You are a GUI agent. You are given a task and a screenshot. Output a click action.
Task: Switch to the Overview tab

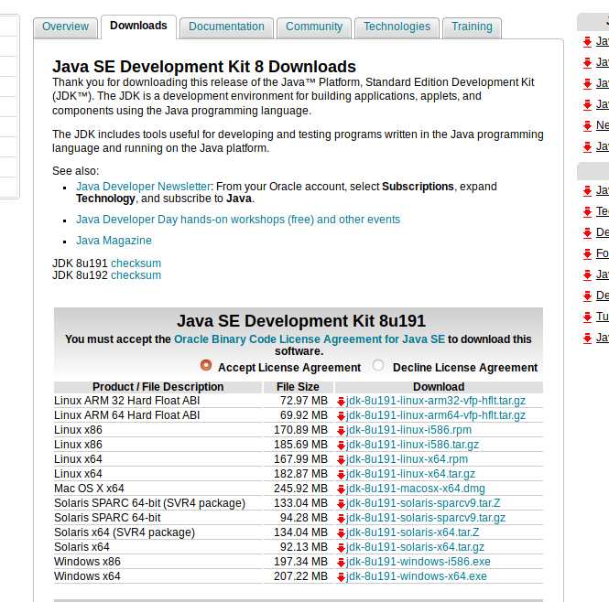pos(65,27)
